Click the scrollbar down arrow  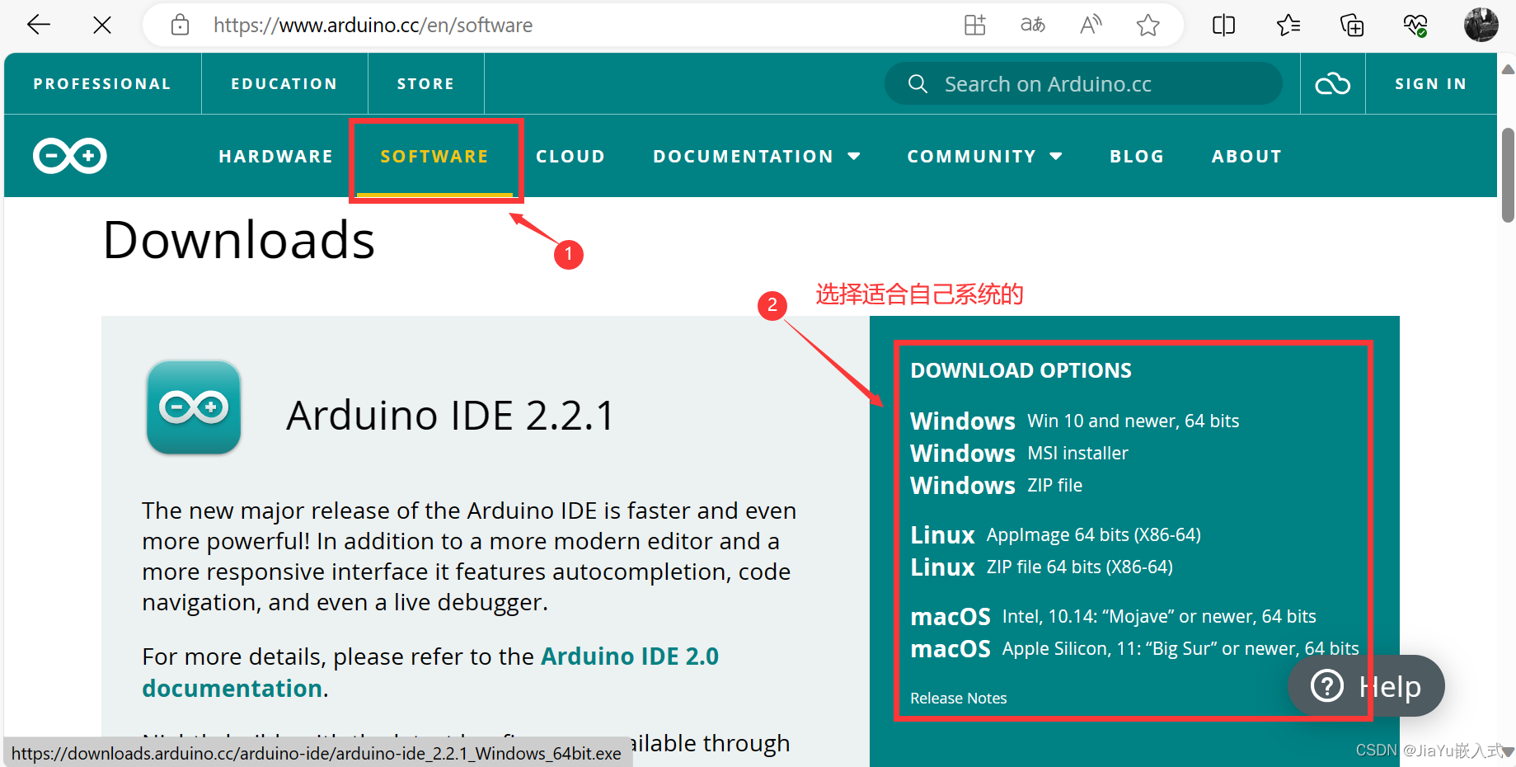(1508, 751)
